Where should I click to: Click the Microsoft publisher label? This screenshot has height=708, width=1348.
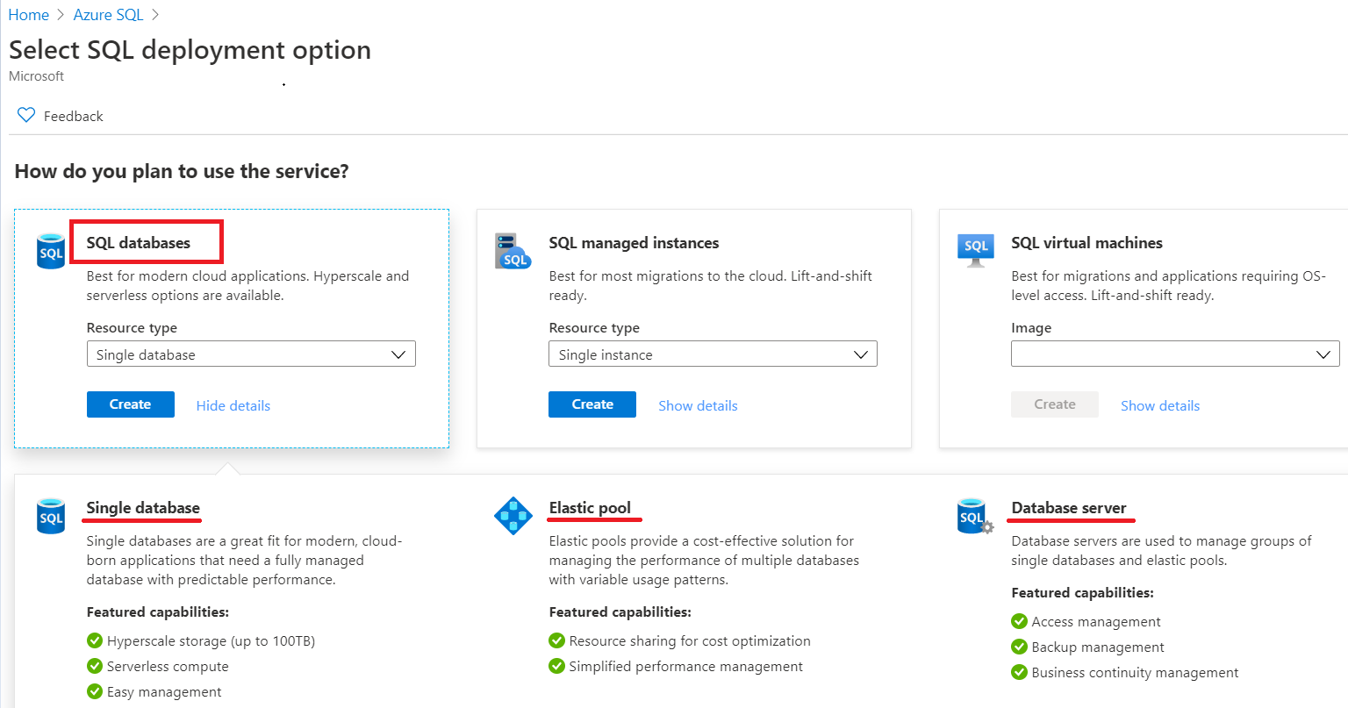point(36,76)
